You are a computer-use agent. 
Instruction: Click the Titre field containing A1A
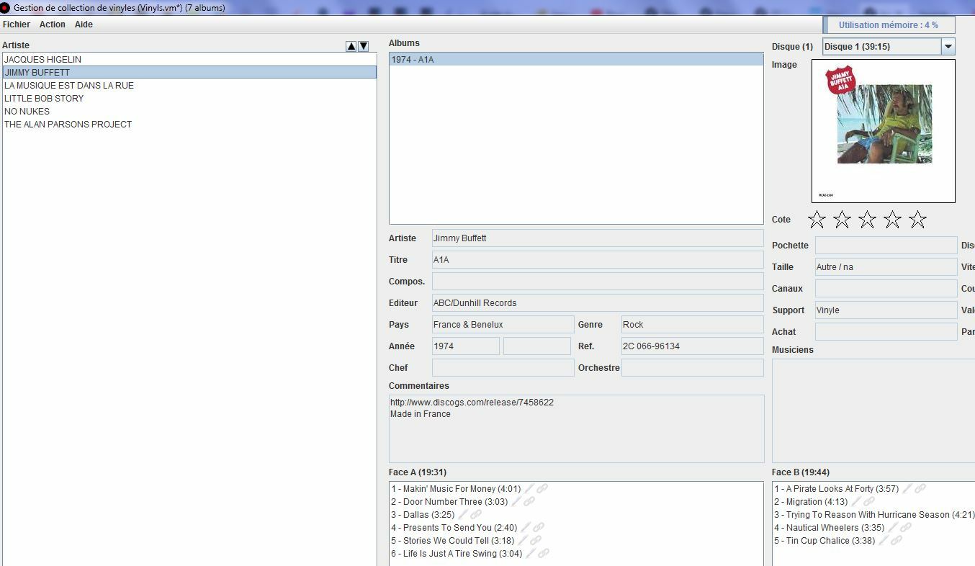(x=598, y=260)
